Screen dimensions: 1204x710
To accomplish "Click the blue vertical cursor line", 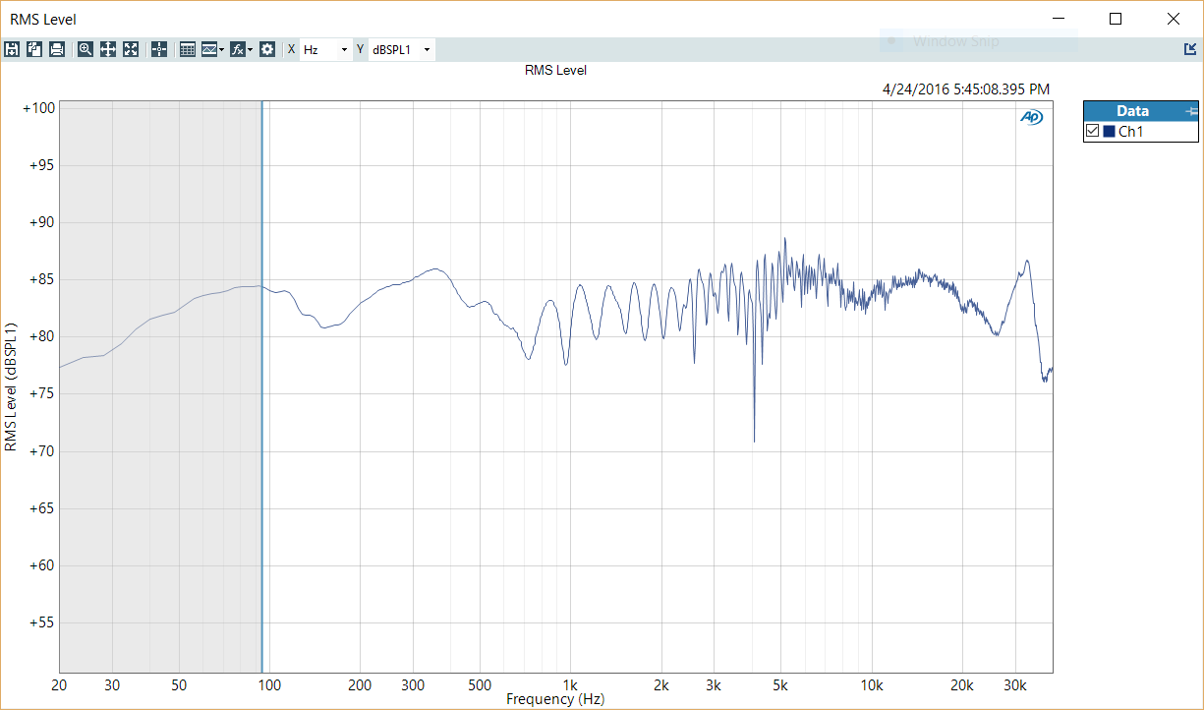I will pyautogui.click(x=261, y=385).
